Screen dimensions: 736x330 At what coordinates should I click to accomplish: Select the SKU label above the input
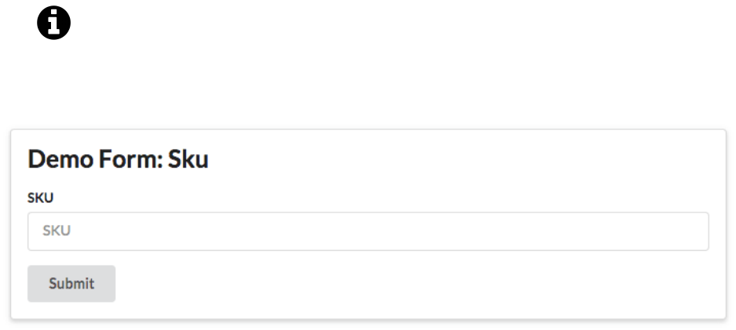(x=40, y=199)
